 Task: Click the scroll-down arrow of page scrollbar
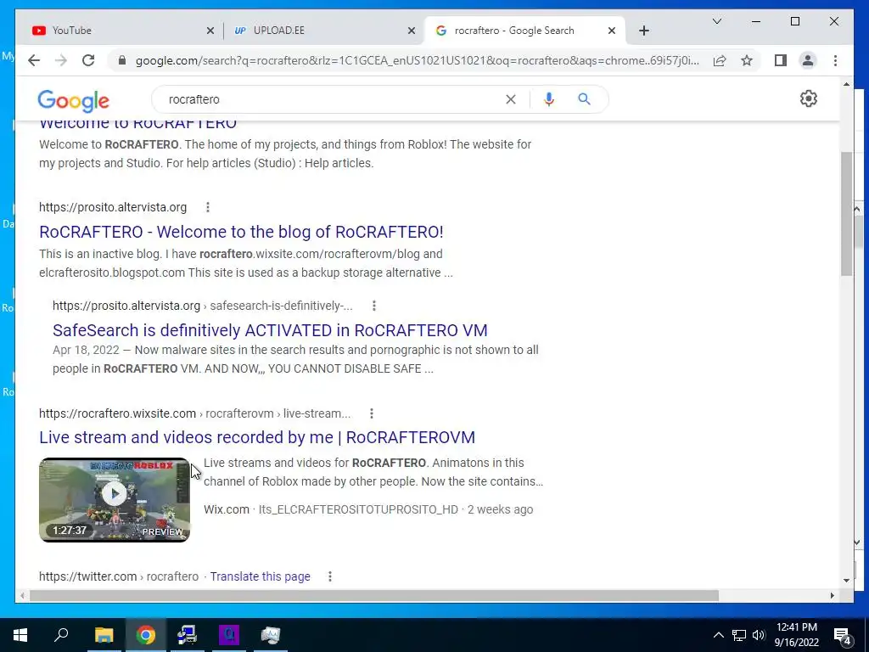tap(846, 581)
